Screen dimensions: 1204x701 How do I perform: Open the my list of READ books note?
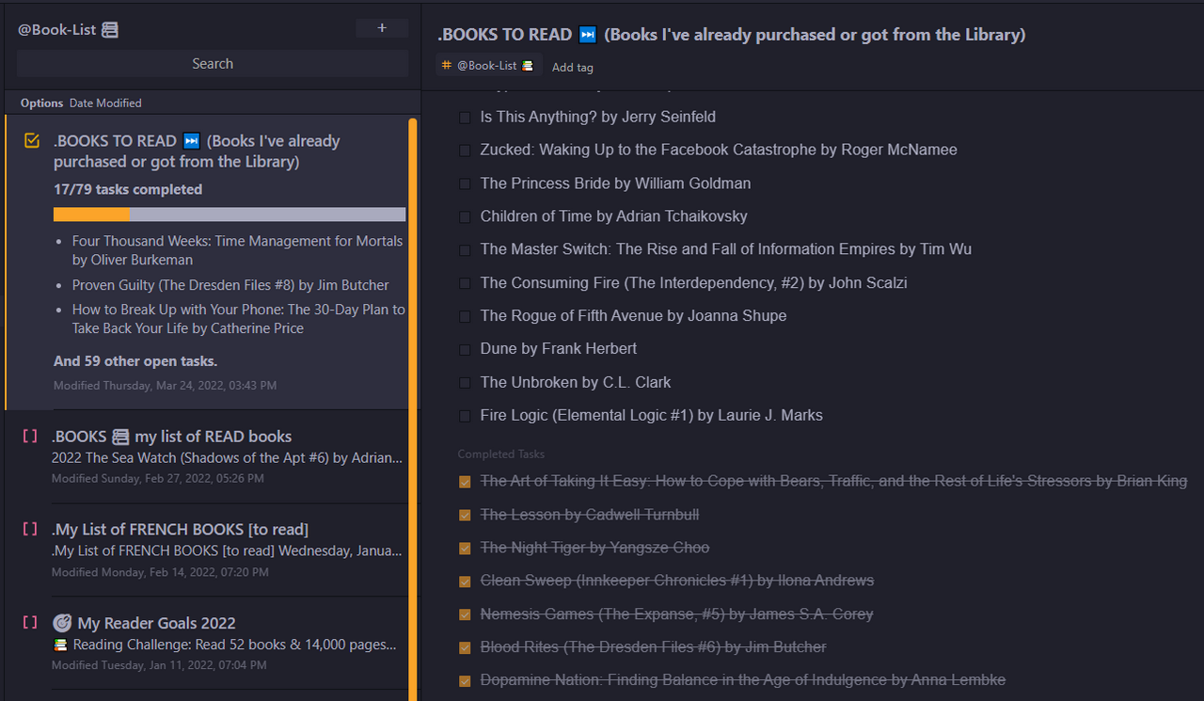click(212, 437)
